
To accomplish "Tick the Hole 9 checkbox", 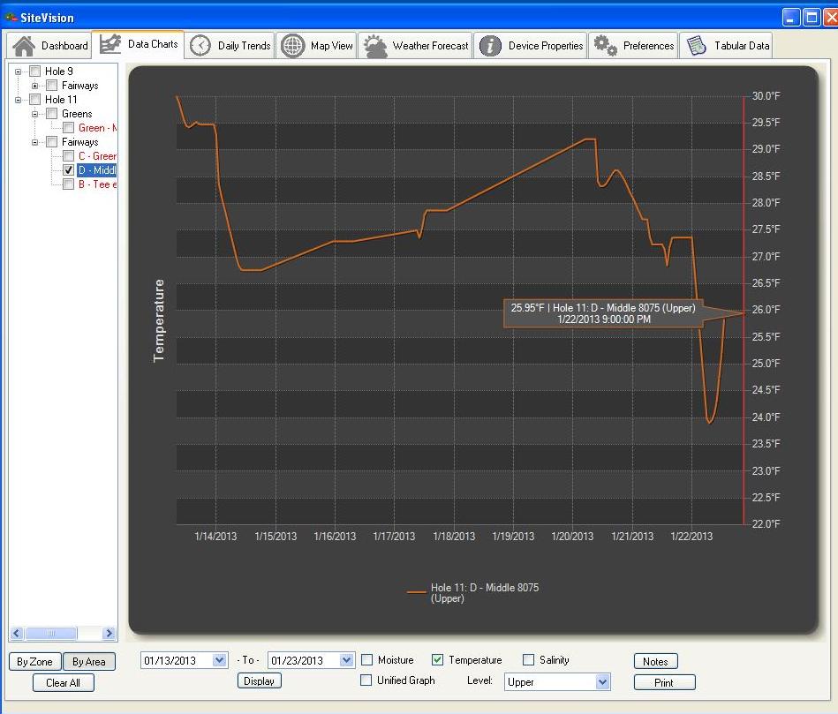I will pos(35,71).
